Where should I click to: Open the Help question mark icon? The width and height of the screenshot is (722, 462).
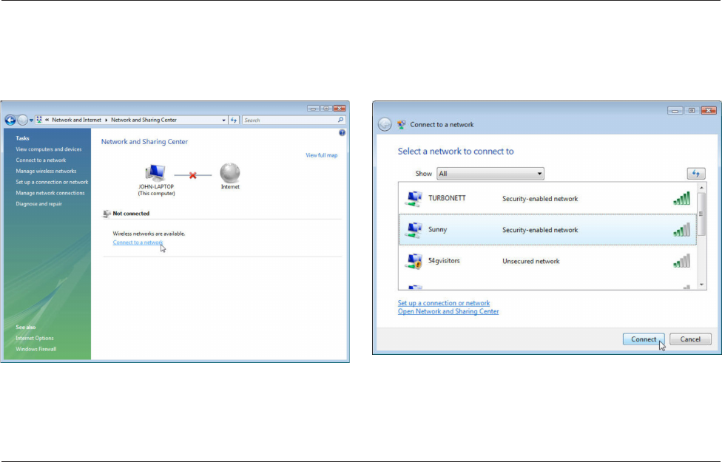click(342, 132)
